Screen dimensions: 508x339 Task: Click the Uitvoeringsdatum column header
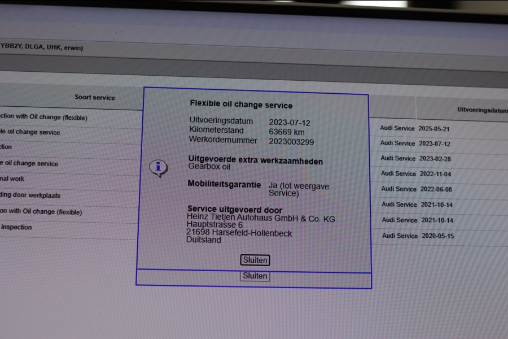point(481,110)
